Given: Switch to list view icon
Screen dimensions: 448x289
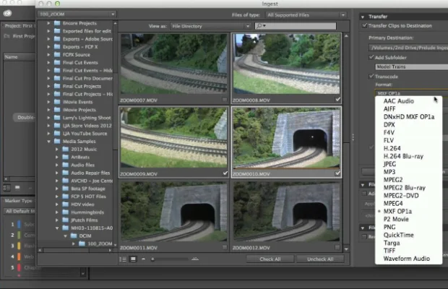Looking at the screenshot, I should (124, 259).
